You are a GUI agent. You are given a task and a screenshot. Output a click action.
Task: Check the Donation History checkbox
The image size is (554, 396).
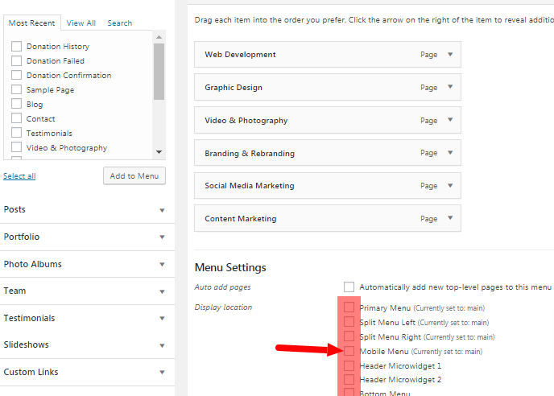tap(16, 46)
